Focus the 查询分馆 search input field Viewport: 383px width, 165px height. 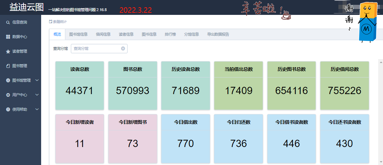[x=96, y=49]
